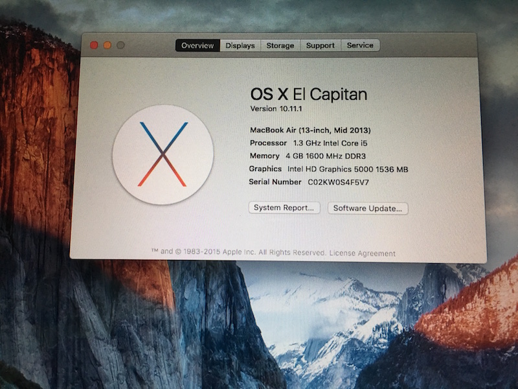Minimize window with yellow button
The width and height of the screenshot is (518, 389).
coord(107,45)
